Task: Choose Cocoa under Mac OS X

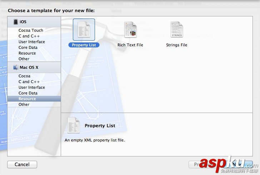Action: pyautogui.click(x=24, y=76)
